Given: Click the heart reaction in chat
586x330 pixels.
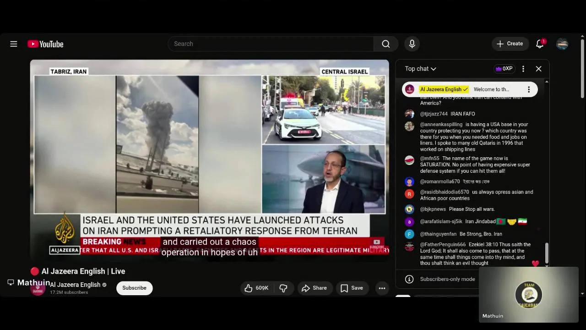Looking at the screenshot, I should click(x=535, y=264).
